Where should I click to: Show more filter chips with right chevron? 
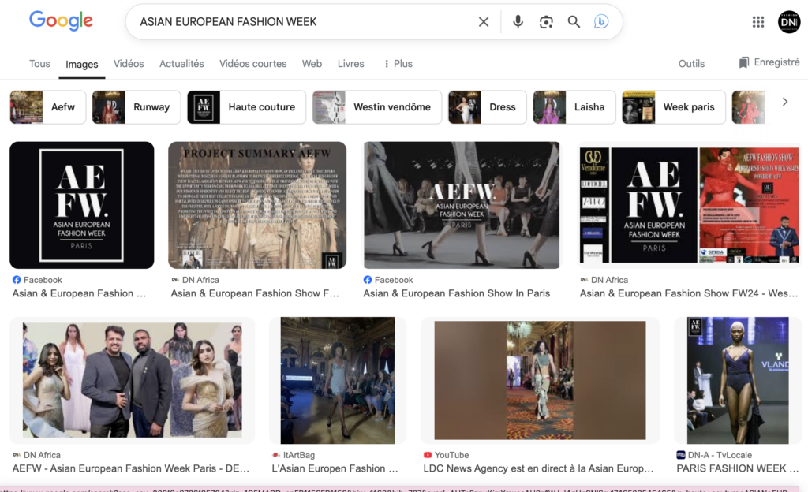pos(785,102)
